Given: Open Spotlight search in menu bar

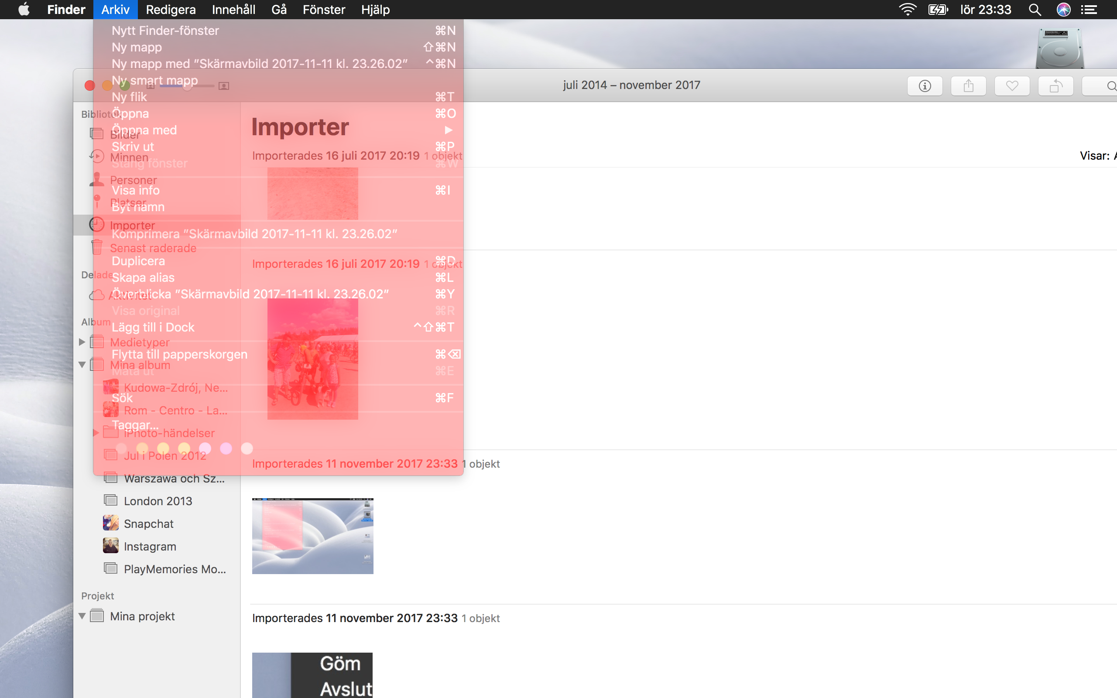Looking at the screenshot, I should 1035,10.
